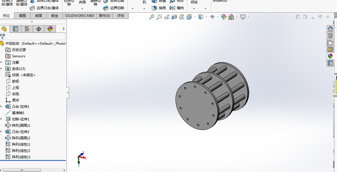Toggle the Section View tool
The image size is (337, 172).
174,17
